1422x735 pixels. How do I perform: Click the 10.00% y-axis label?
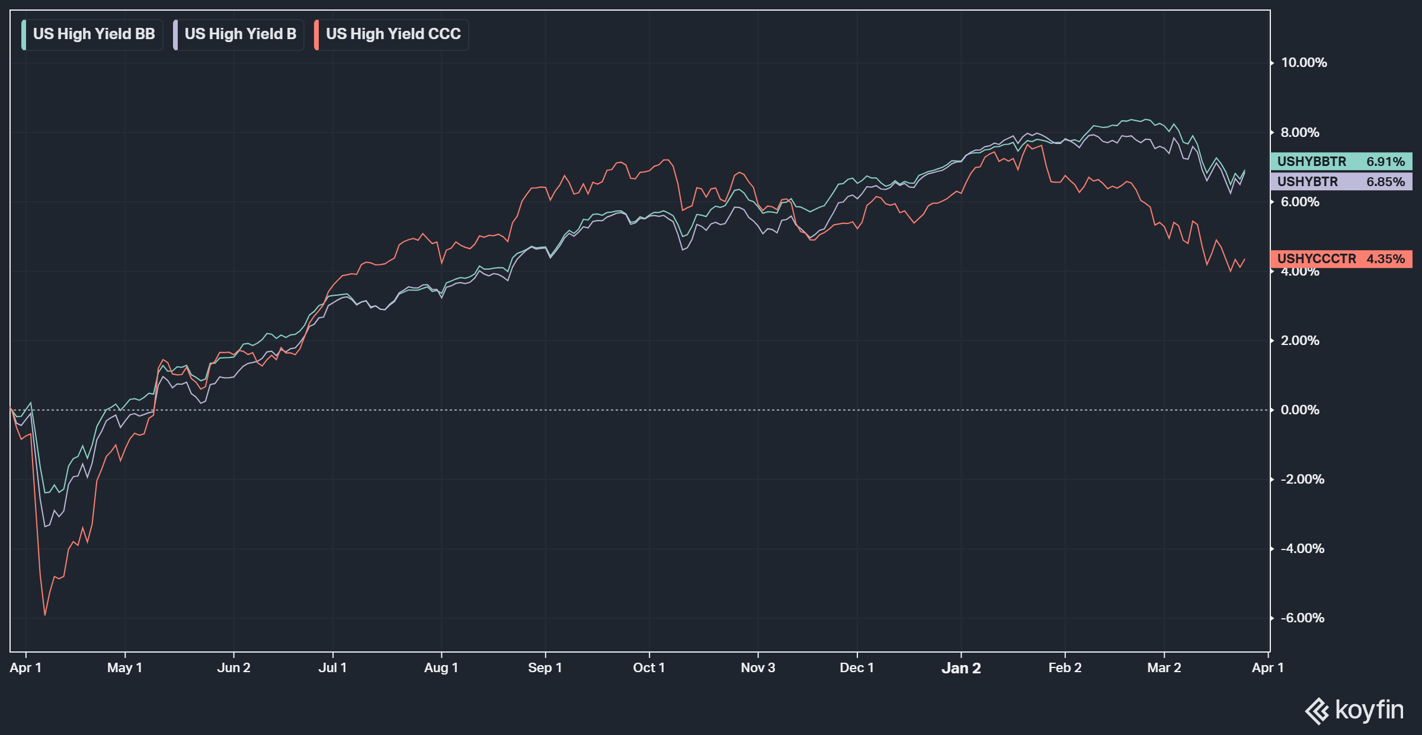[1303, 63]
